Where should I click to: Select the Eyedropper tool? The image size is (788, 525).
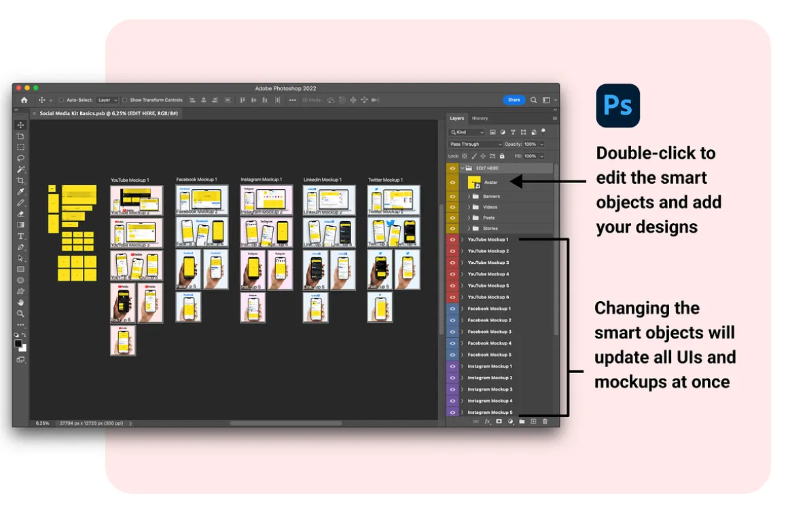[x=20, y=191]
